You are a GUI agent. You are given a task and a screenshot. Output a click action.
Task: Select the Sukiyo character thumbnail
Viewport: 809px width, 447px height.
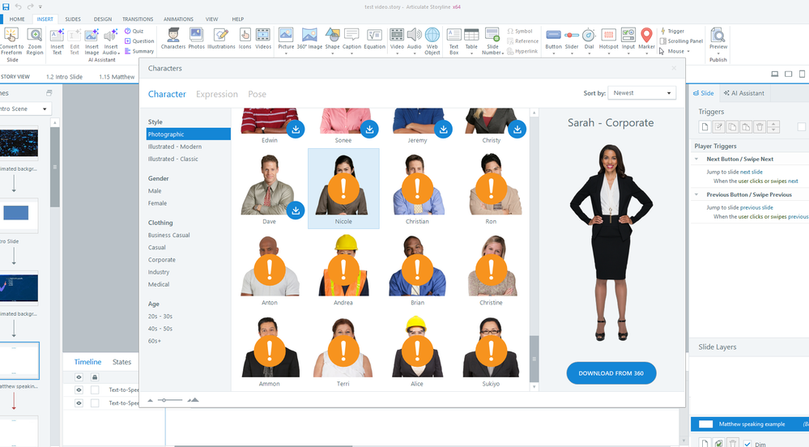coord(491,351)
